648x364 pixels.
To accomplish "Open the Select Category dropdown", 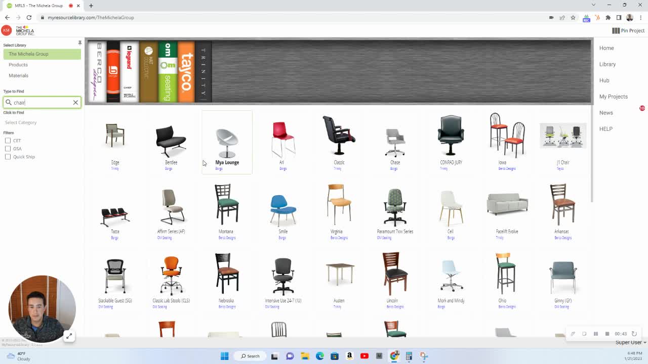I will 21,122.
